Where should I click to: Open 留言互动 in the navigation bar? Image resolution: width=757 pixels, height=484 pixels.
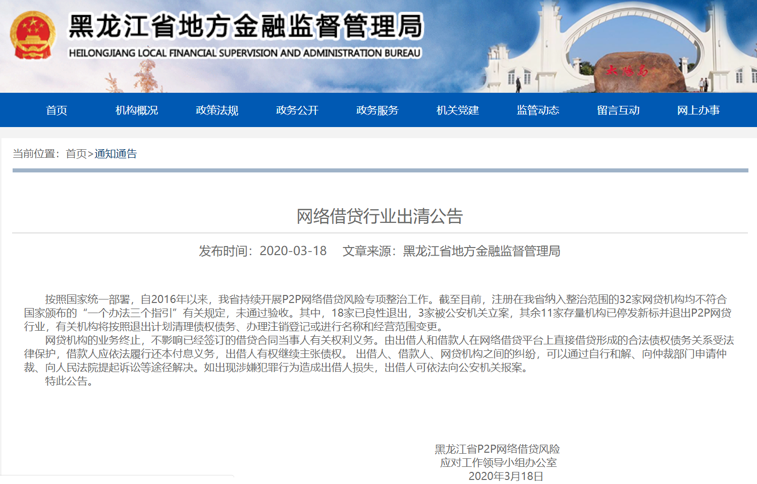point(618,110)
